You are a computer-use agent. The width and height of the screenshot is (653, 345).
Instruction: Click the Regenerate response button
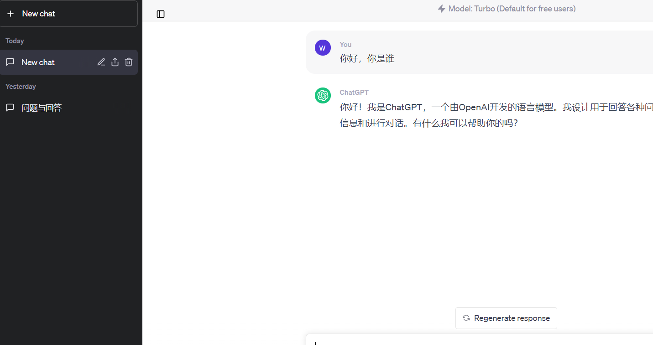[506, 318]
